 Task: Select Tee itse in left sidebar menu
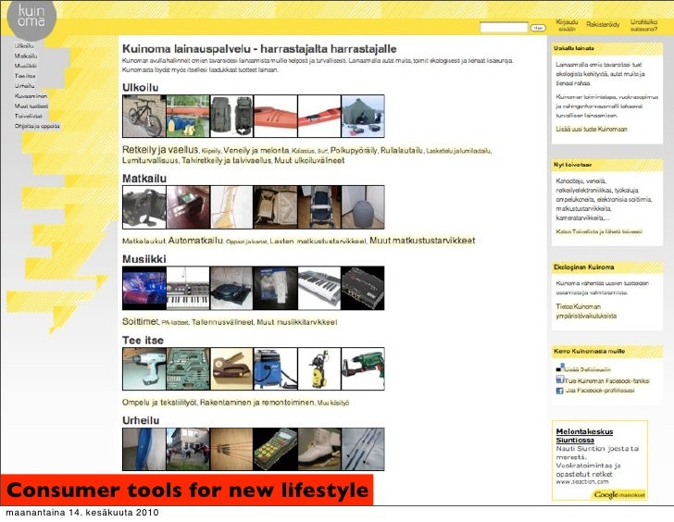click(x=25, y=76)
